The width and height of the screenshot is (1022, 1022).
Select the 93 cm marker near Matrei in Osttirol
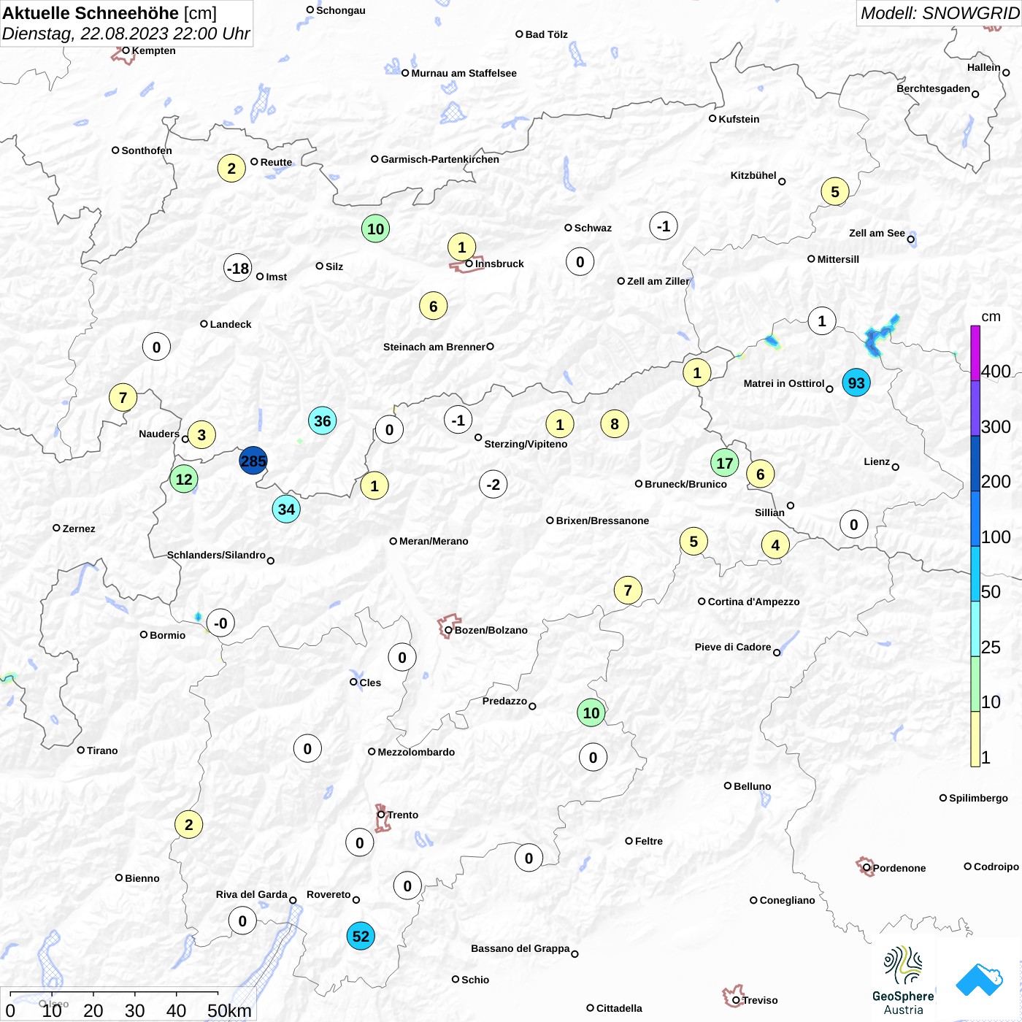(856, 383)
